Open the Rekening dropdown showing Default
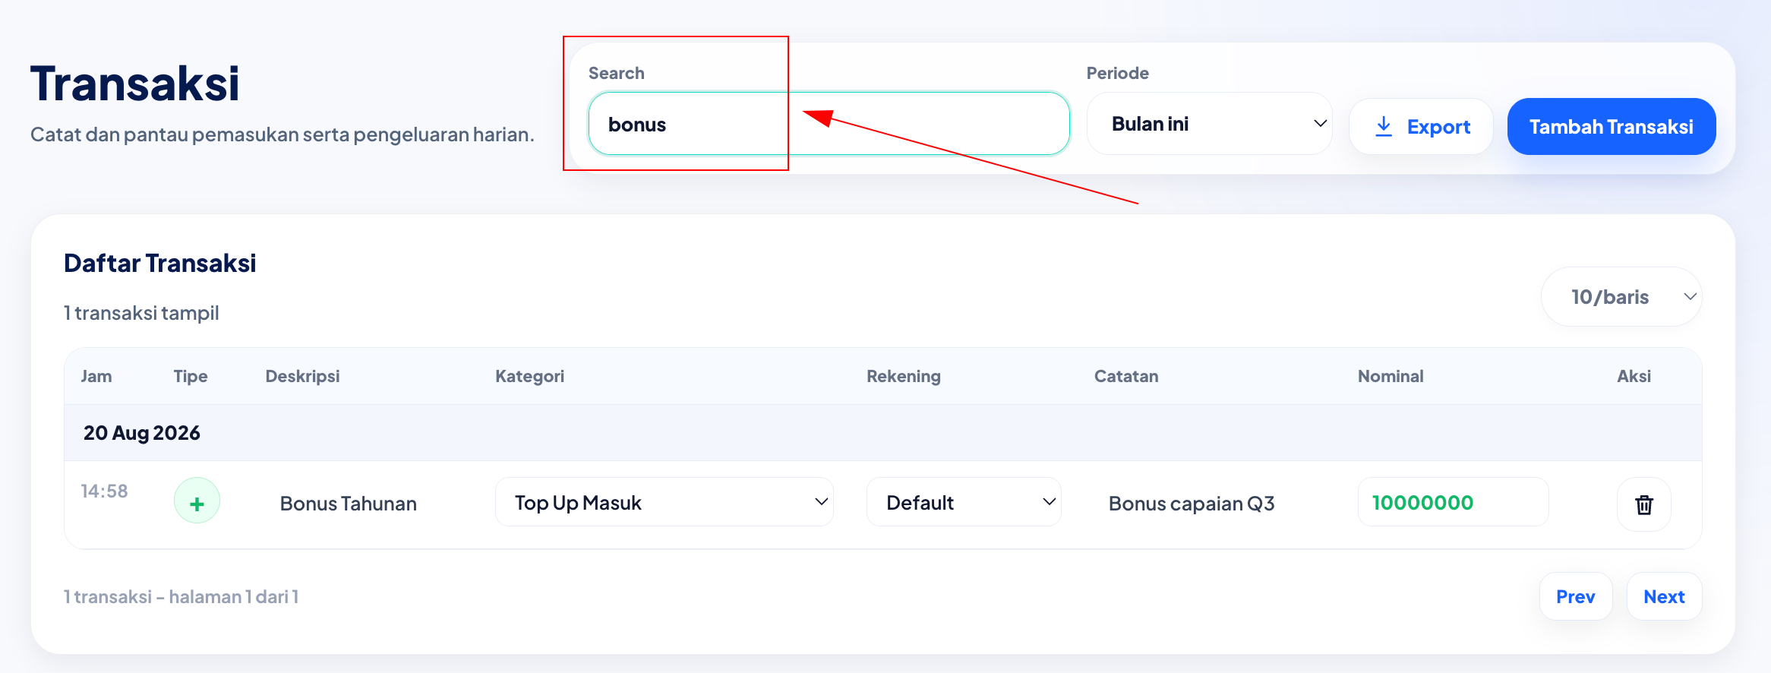1771x673 pixels. [x=964, y=502]
